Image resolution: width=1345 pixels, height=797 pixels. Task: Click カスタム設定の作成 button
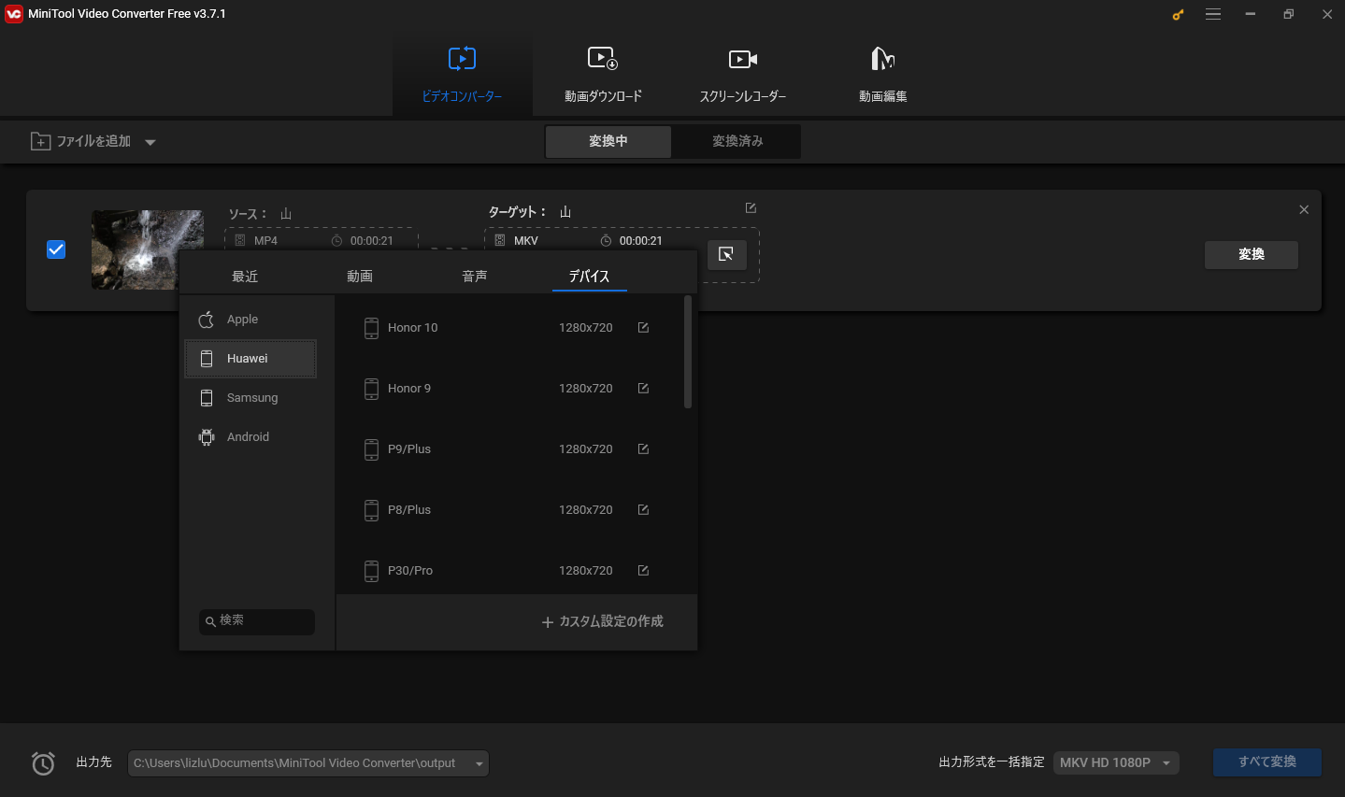[x=603, y=621]
